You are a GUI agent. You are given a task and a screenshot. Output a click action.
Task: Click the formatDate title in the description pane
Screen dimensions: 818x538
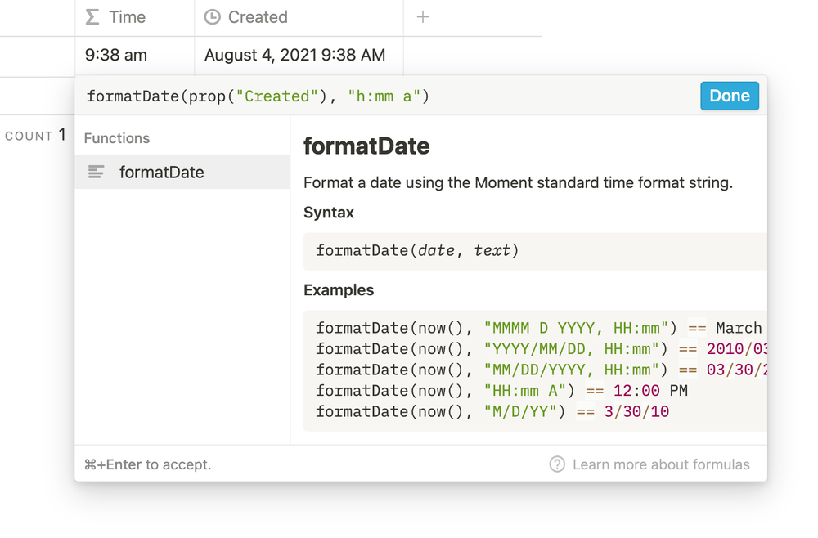coord(366,146)
